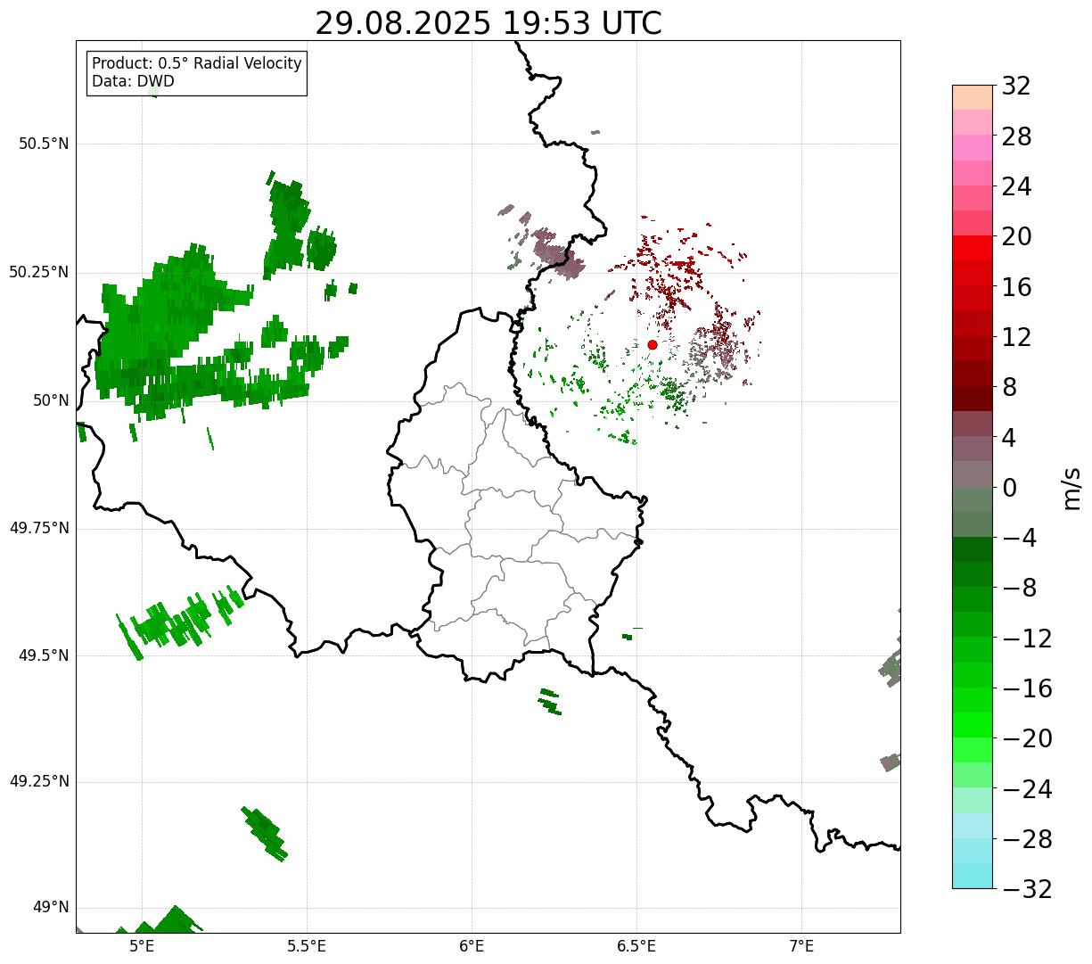Screen dimensions: 1092x964
Task: Click the colorbar tick label 8
Action: point(1009,387)
